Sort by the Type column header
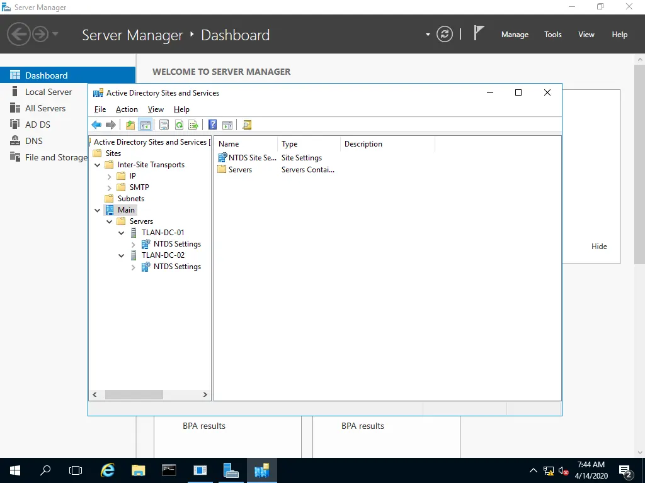645x483 pixels. point(309,144)
